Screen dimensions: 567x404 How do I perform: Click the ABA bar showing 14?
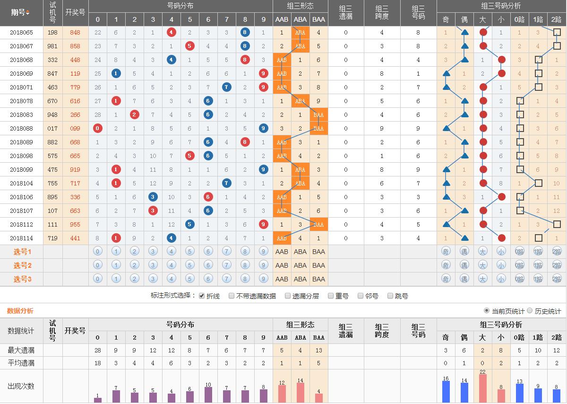(300, 393)
